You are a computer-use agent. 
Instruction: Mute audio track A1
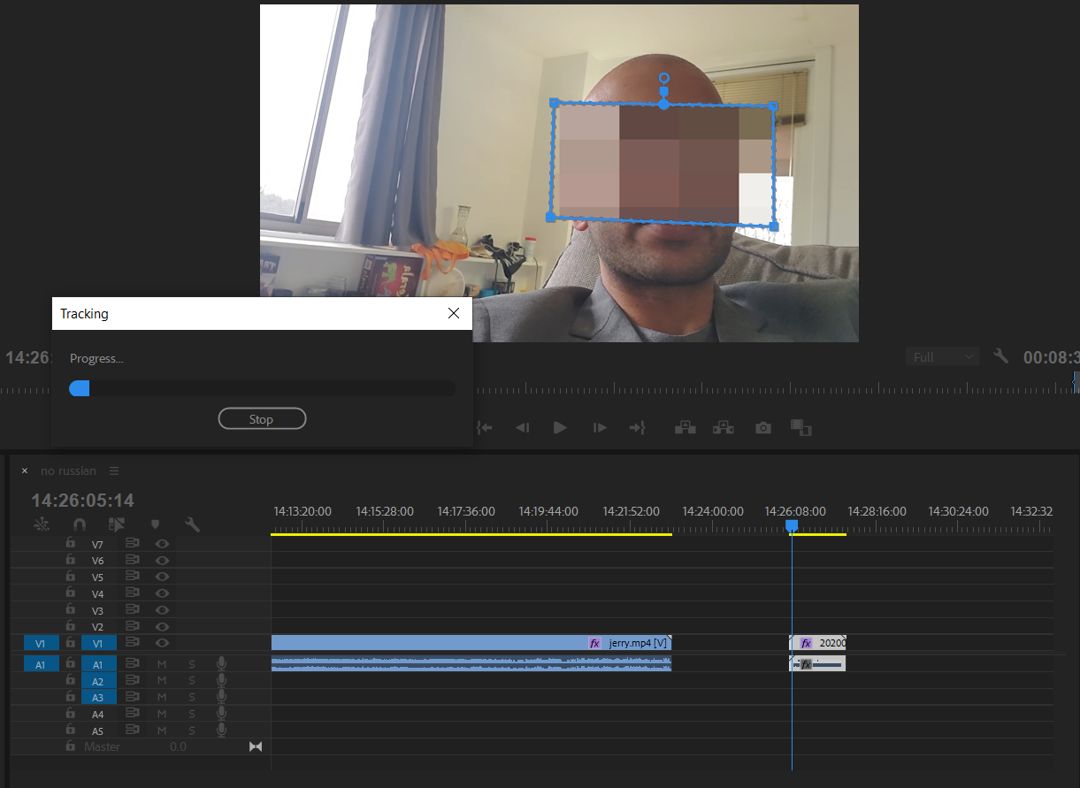coord(162,664)
